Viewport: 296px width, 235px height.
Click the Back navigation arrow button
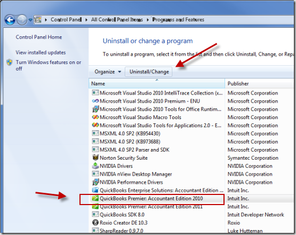[x=10, y=20]
